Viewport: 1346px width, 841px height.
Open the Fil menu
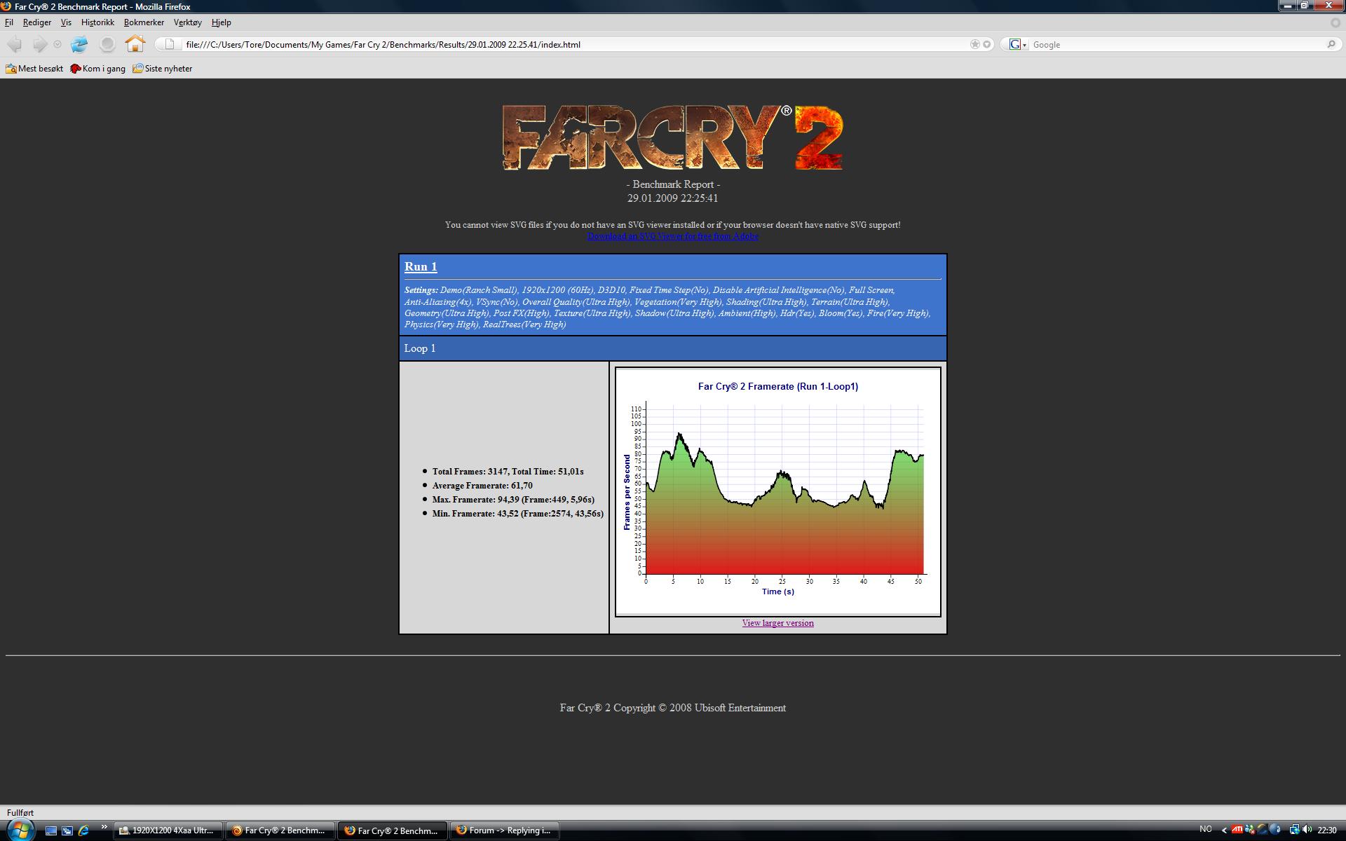click(x=9, y=22)
